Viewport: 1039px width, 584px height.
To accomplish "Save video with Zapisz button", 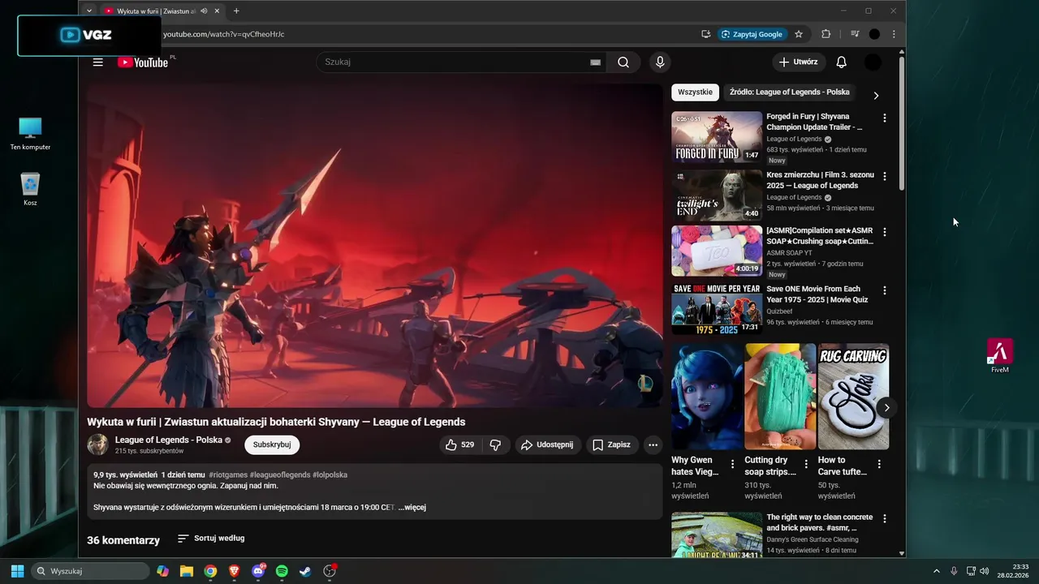I will tap(611, 444).
